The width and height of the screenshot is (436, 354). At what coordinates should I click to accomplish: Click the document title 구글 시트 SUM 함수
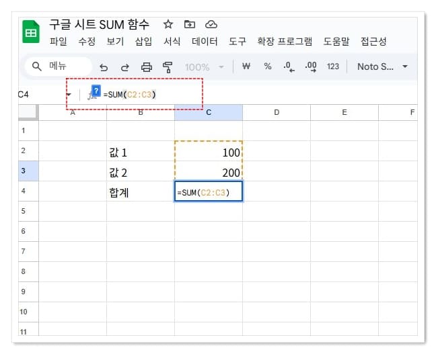pos(100,25)
